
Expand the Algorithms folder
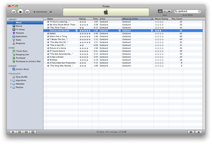(11, 80)
